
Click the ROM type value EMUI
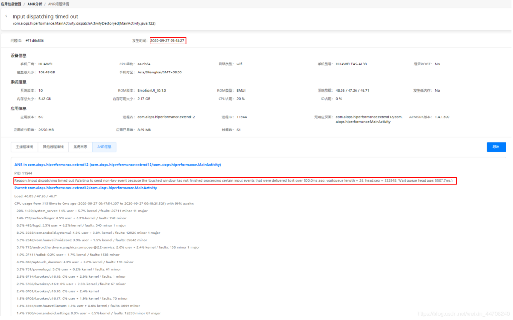point(241,91)
